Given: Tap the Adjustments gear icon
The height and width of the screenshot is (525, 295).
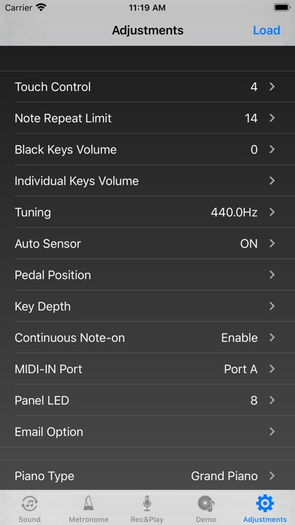Looking at the screenshot, I should click(265, 503).
